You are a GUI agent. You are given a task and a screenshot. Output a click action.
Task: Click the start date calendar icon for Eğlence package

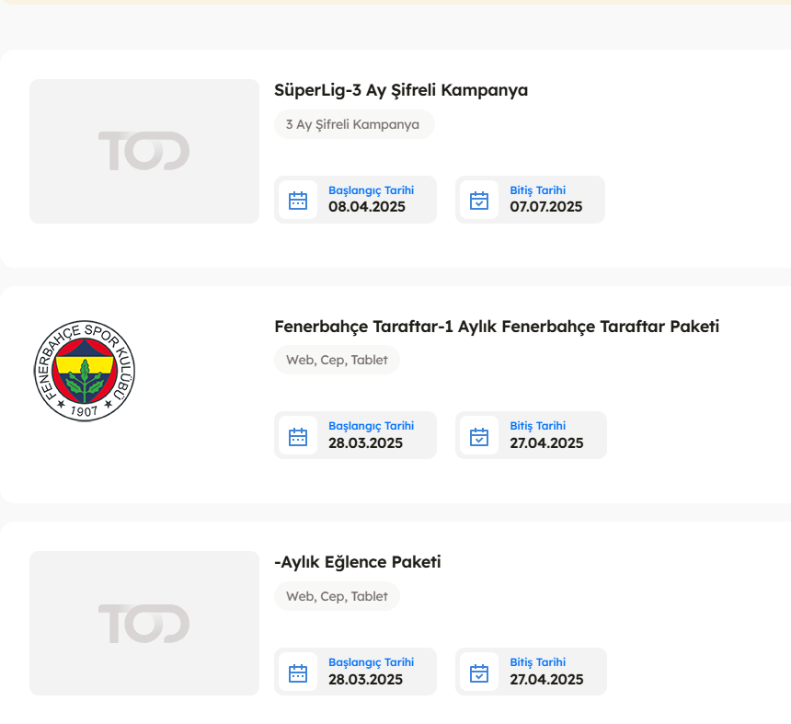click(x=298, y=672)
